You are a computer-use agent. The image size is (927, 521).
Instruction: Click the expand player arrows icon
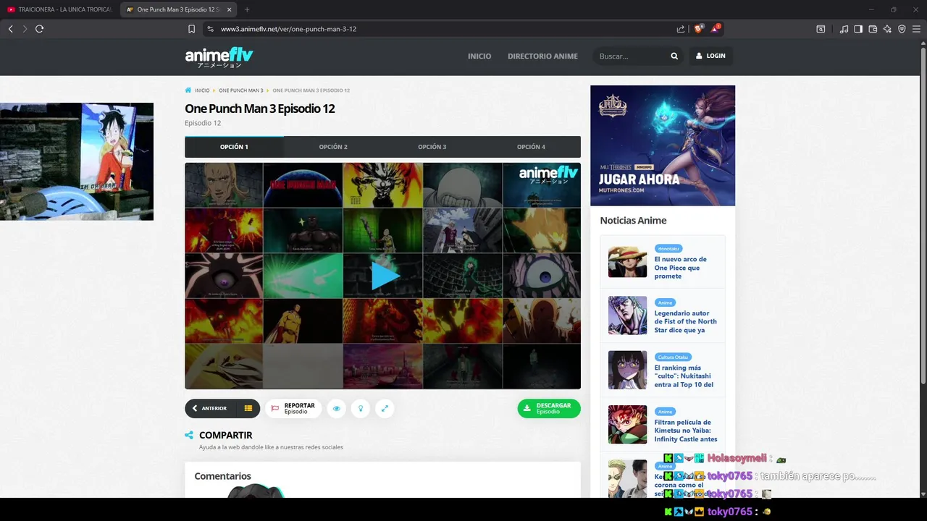pos(385,408)
